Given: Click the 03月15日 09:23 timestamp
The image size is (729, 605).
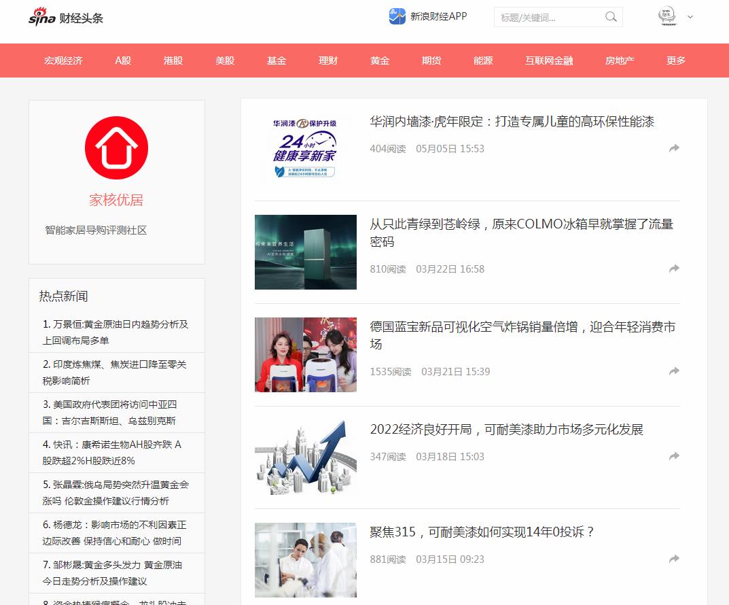Looking at the screenshot, I should [450, 559].
